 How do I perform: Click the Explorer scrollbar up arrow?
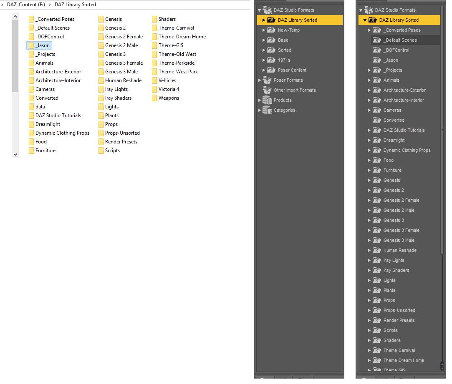point(15,17)
